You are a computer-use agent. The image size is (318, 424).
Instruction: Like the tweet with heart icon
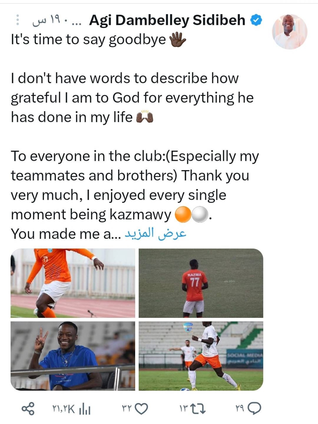click(x=142, y=409)
